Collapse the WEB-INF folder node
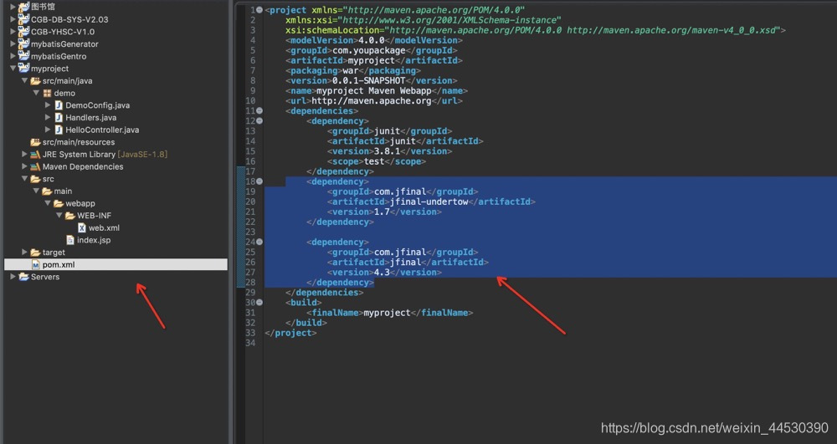The height and width of the screenshot is (444, 837). [x=59, y=216]
